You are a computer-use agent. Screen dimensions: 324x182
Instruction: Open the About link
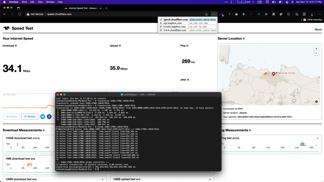(318, 30)
